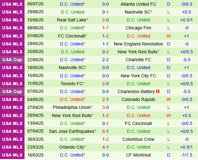
Task: Select the Philadelphia Union team name
Action: point(71,108)
